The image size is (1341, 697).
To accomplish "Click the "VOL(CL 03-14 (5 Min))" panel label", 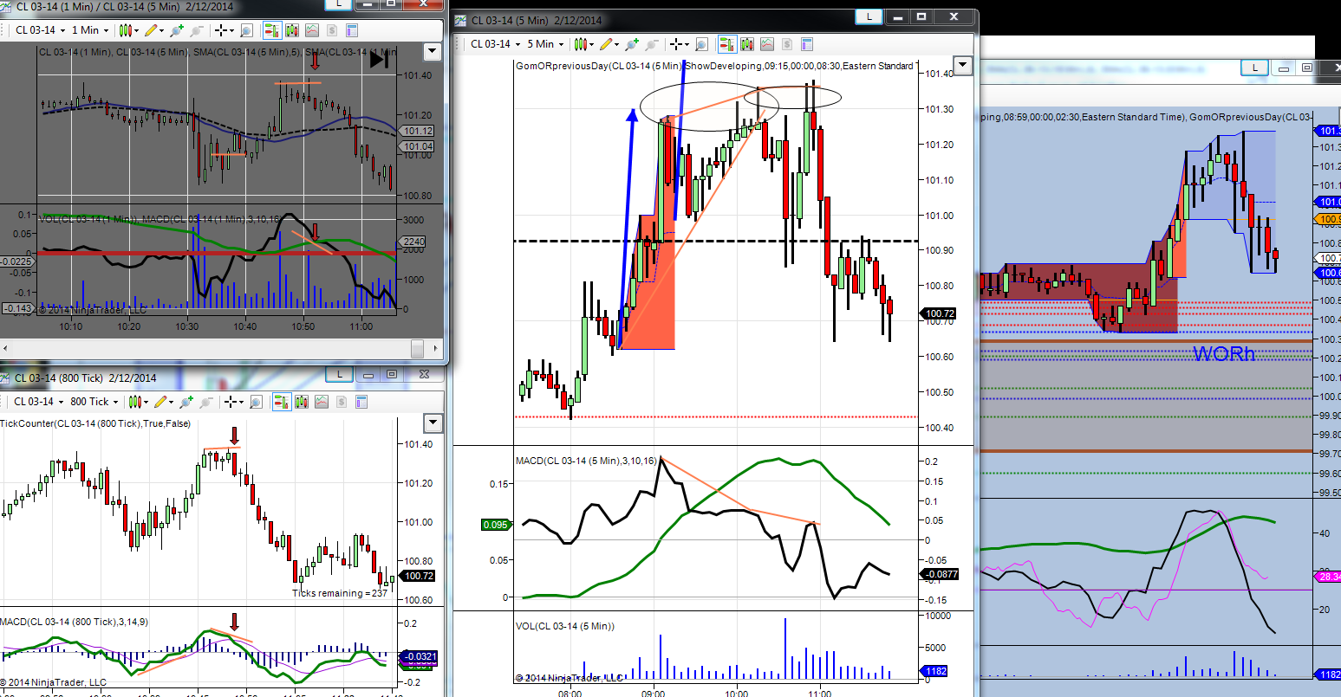I will (x=565, y=625).
